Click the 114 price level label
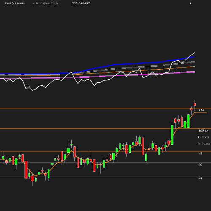This screenshot has height=211, width=211. click(201, 110)
